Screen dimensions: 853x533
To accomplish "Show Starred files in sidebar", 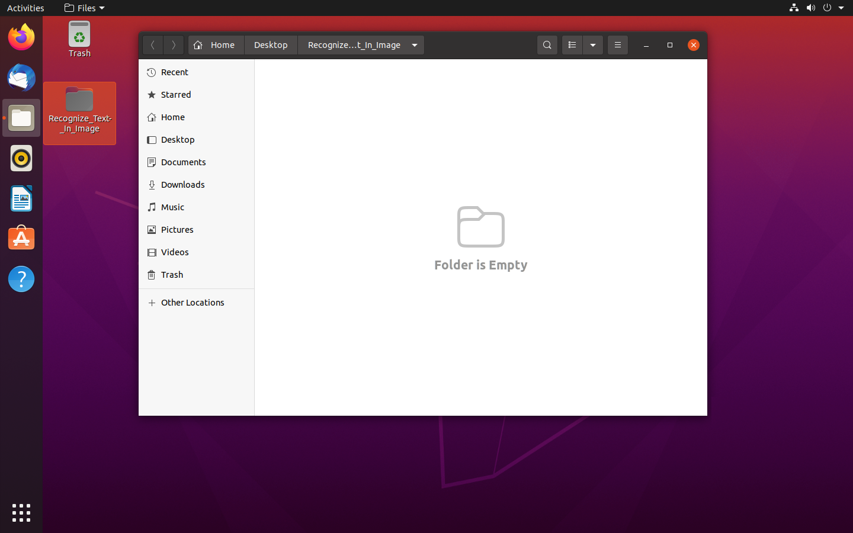I will click(176, 95).
